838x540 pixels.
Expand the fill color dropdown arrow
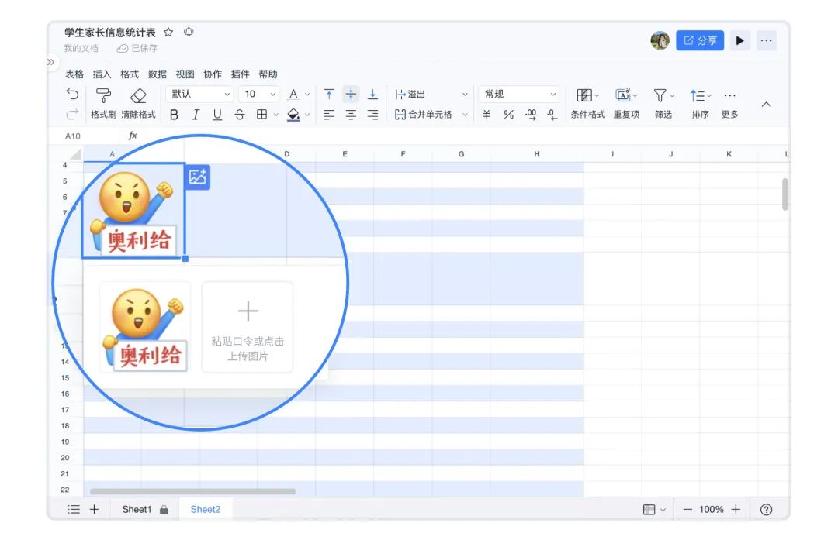(x=307, y=115)
